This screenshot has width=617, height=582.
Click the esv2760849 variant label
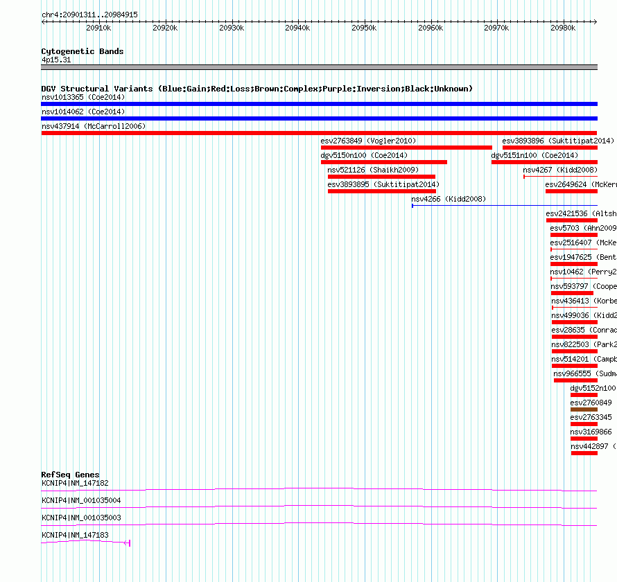click(591, 403)
